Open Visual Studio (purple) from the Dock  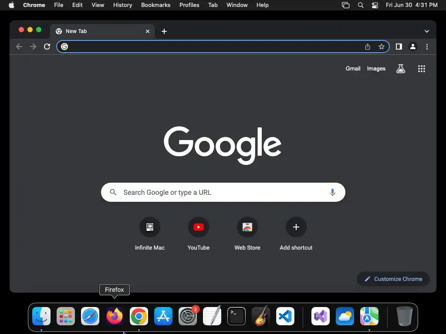pyautogui.click(x=321, y=316)
